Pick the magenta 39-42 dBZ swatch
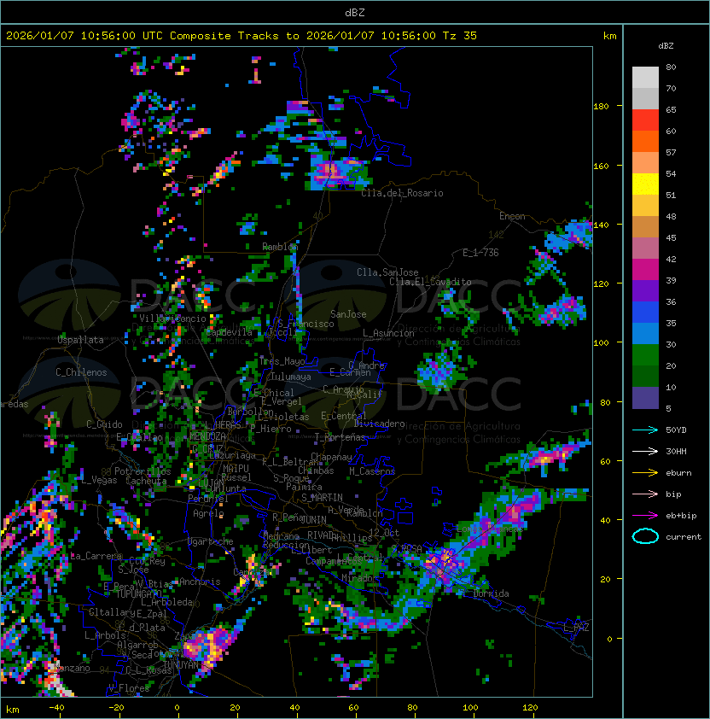The width and height of the screenshot is (710, 719). [x=645, y=270]
